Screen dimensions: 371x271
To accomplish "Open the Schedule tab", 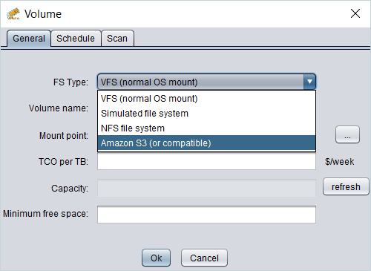I will [x=76, y=39].
